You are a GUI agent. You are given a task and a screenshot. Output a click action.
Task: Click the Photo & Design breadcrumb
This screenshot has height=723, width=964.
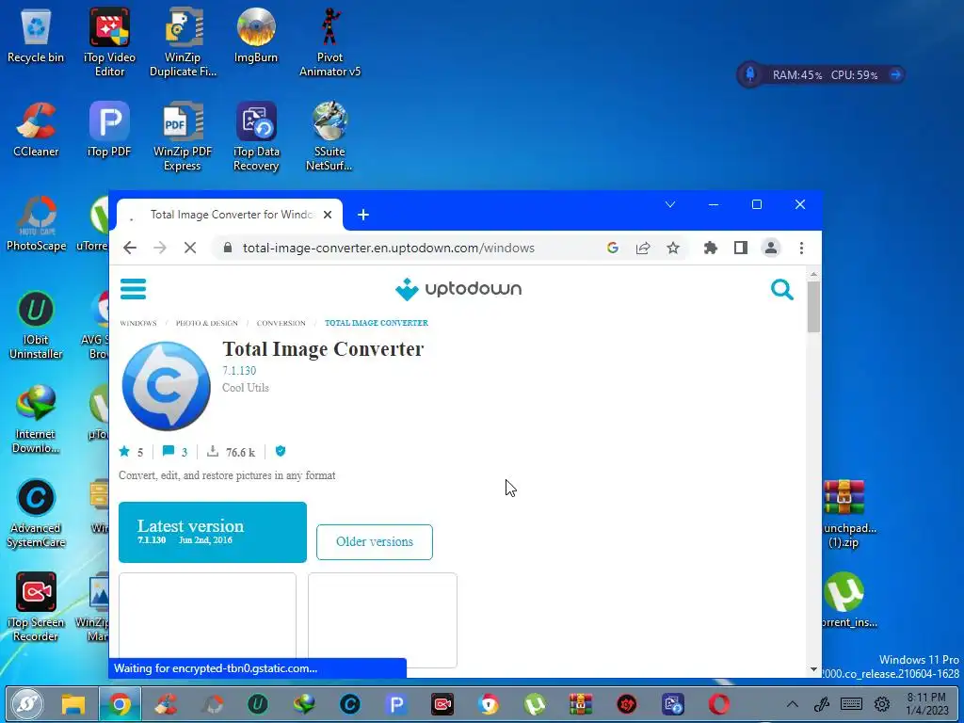pyautogui.click(x=206, y=323)
